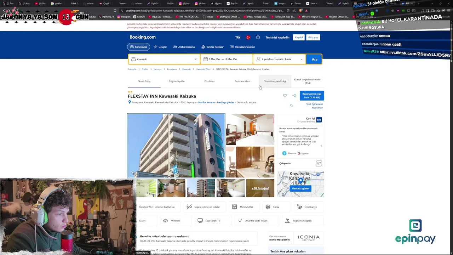Click the Ücretsiz Wi-Fi internet bağlantısı chip
Viewport: 453px width, 255px height.
pyautogui.click(x=158, y=207)
